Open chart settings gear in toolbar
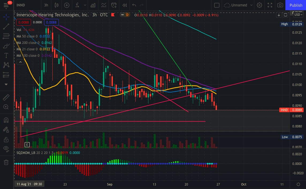Screen dimensions: 306x189 pos(259,5)
